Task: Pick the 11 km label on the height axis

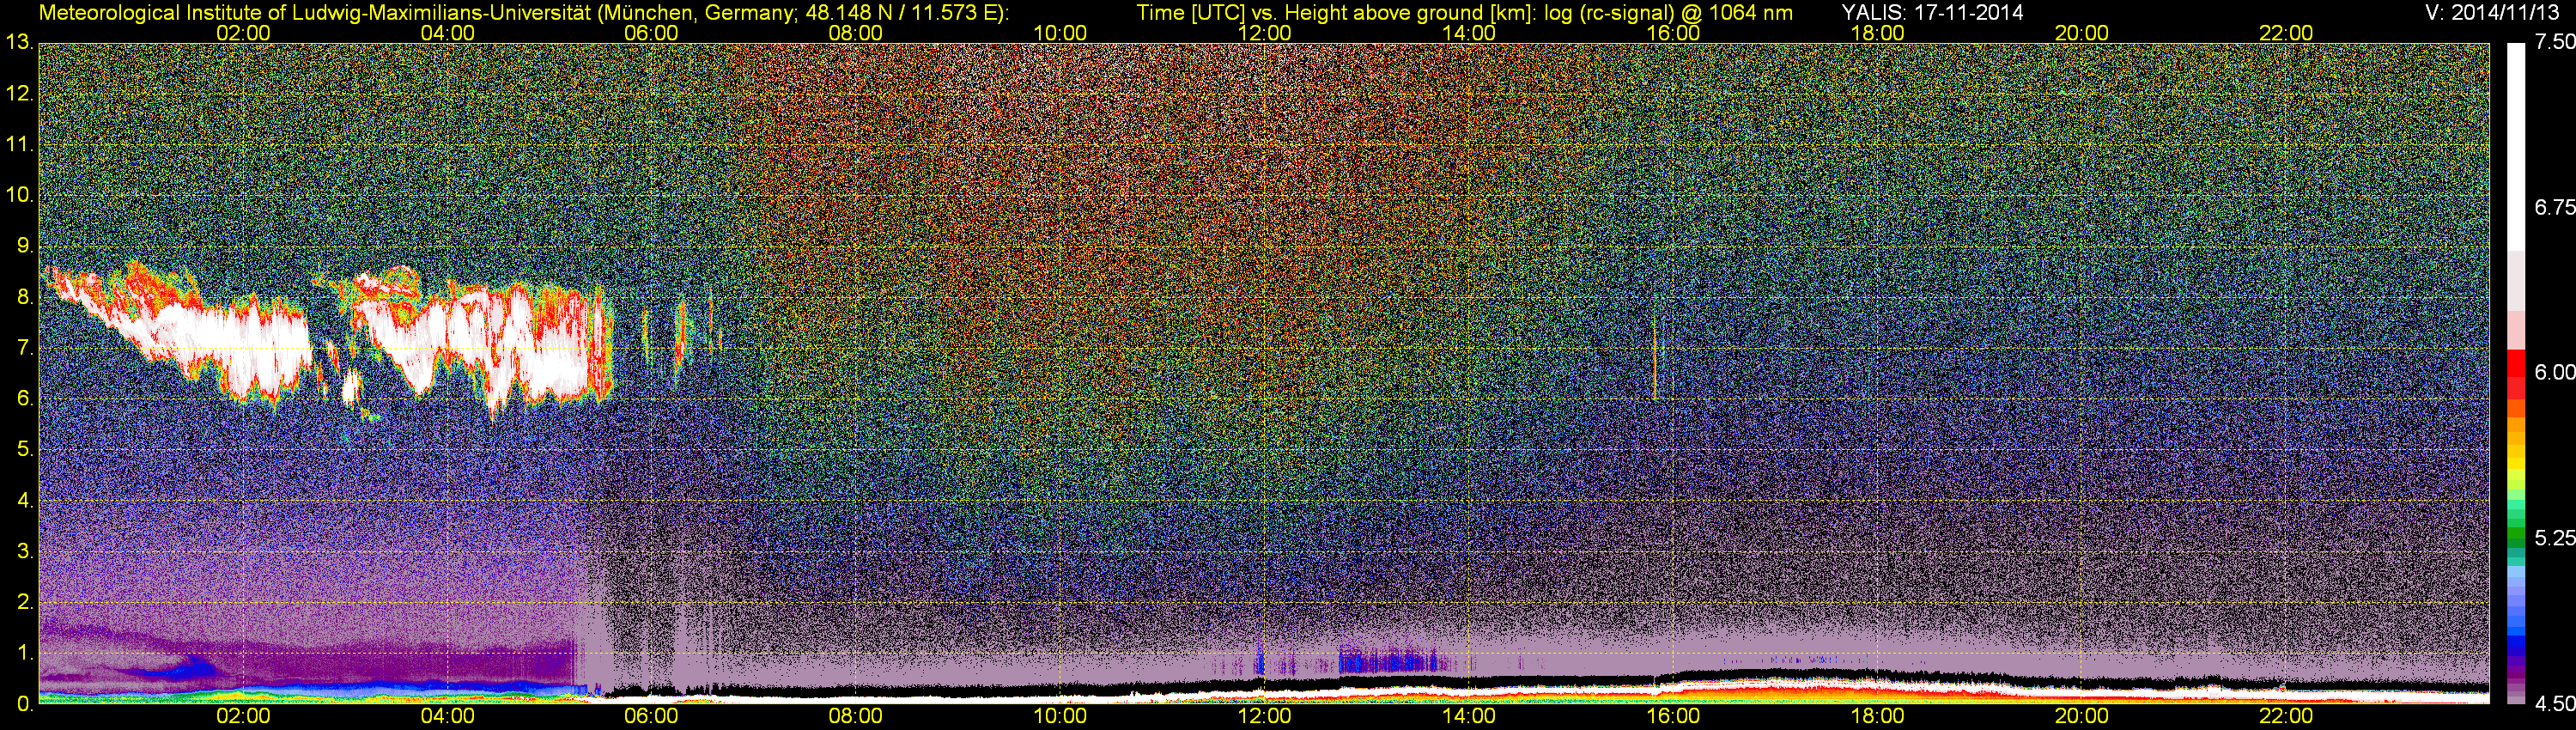Action: pos(19,145)
